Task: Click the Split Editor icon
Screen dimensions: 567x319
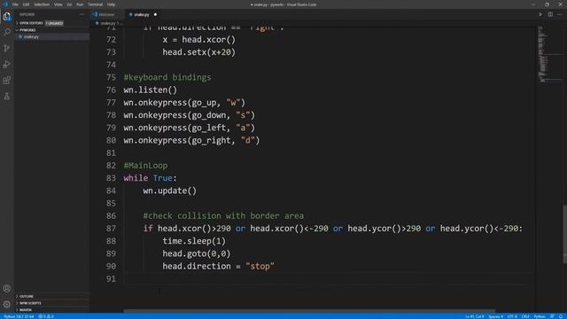Action: point(550,14)
